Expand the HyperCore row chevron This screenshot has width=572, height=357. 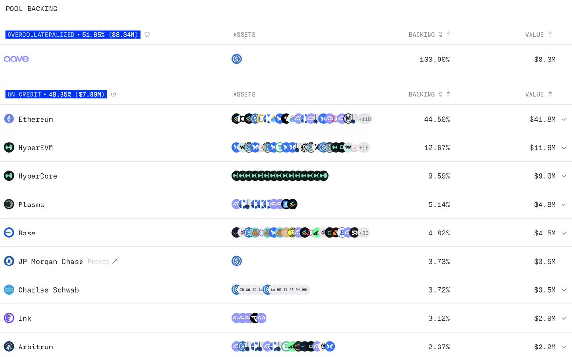click(564, 176)
